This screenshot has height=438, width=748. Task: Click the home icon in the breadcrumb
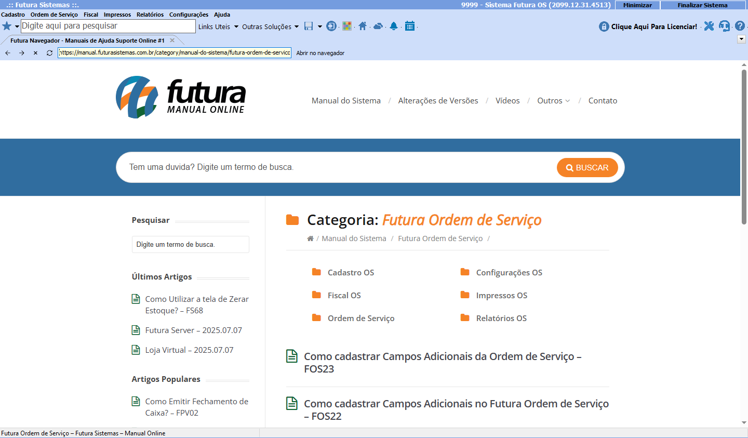(x=310, y=238)
